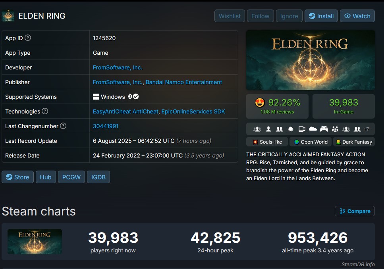Click the heart-eyes emoji rating icon

coord(260,102)
